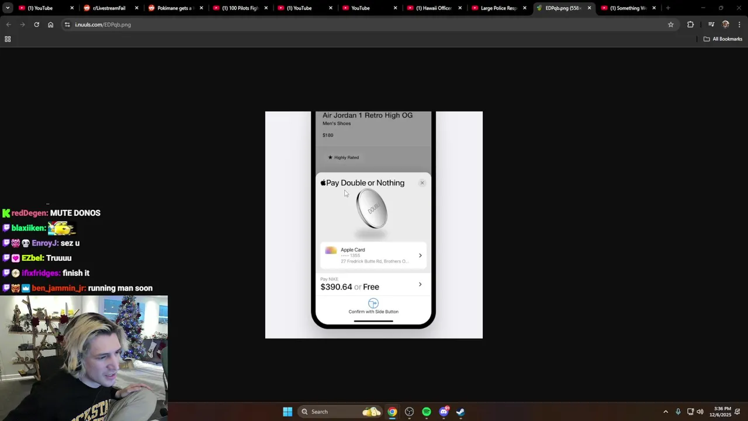Viewport: 748px width, 421px height.
Task: Open the Windows Start menu
Action: pos(288,412)
